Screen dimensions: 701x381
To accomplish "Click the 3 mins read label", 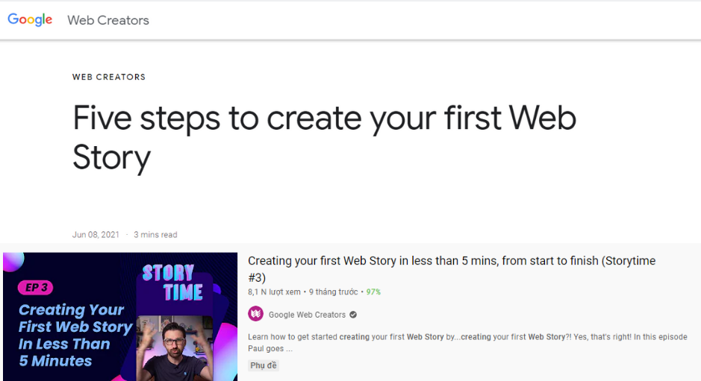I will click(x=155, y=235).
